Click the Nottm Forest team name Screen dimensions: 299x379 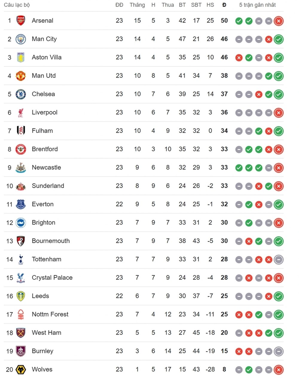click(x=50, y=314)
